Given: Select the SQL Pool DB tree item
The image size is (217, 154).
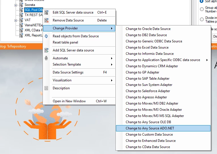Looking at the screenshot, I should [x=33, y=10].
